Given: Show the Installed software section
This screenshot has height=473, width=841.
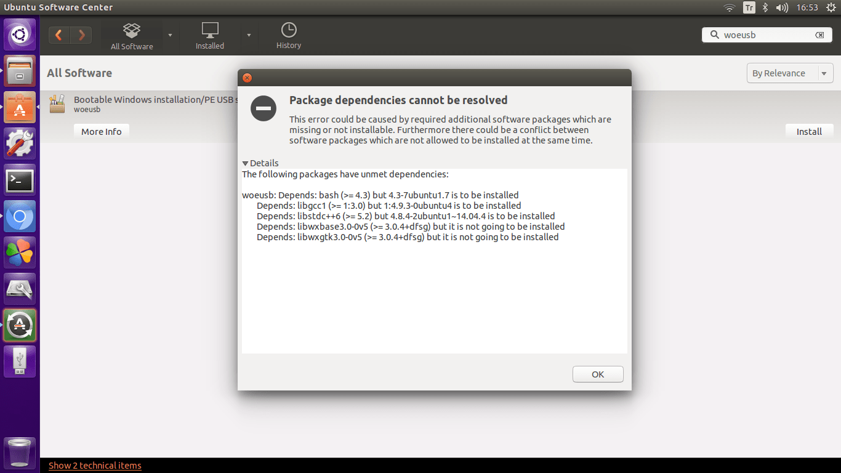Looking at the screenshot, I should click(210, 36).
